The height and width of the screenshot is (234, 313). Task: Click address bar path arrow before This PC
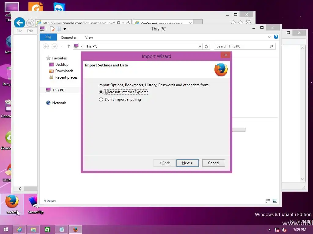pos(81,46)
